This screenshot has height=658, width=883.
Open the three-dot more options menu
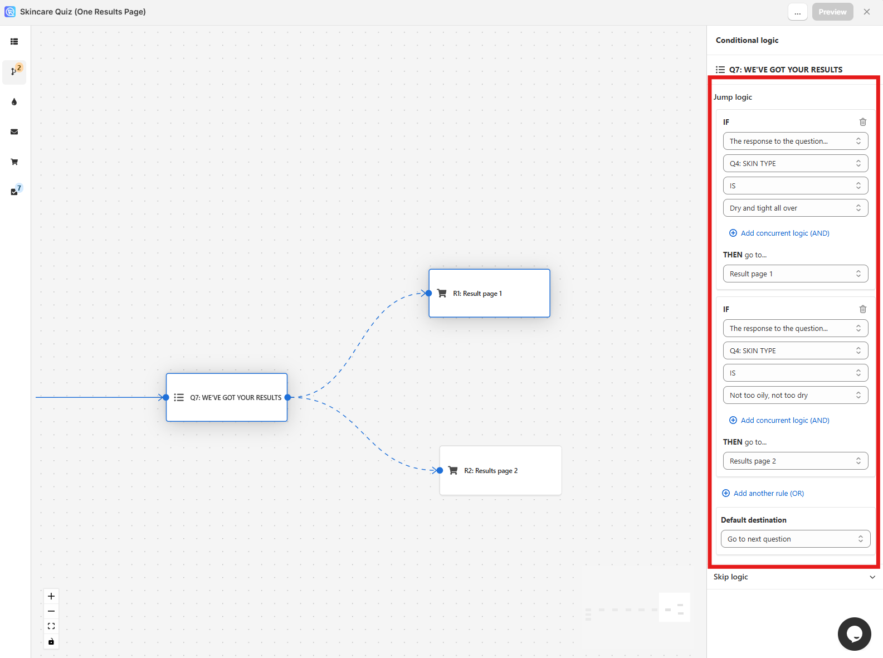point(798,12)
